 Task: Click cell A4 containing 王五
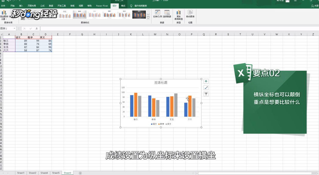tap(9, 47)
